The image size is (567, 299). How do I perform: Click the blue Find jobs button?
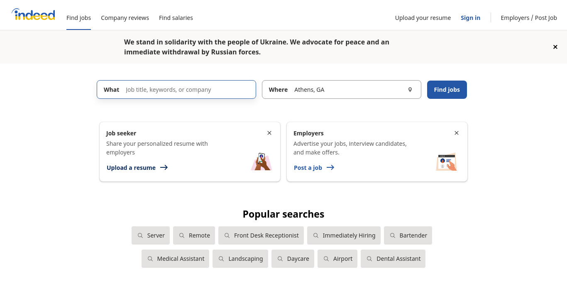pyautogui.click(x=447, y=90)
